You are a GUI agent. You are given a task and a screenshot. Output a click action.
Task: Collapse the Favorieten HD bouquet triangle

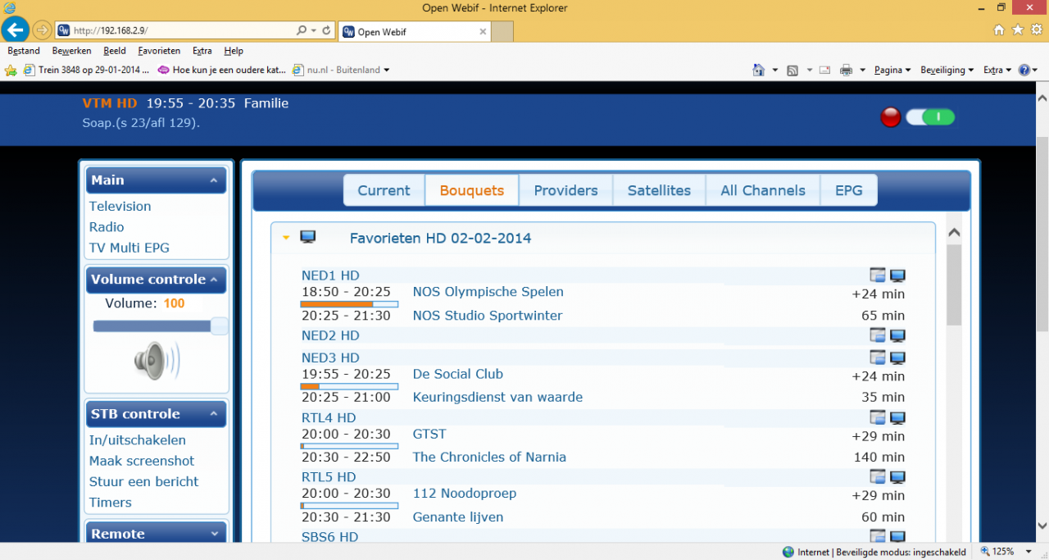(x=286, y=239)
